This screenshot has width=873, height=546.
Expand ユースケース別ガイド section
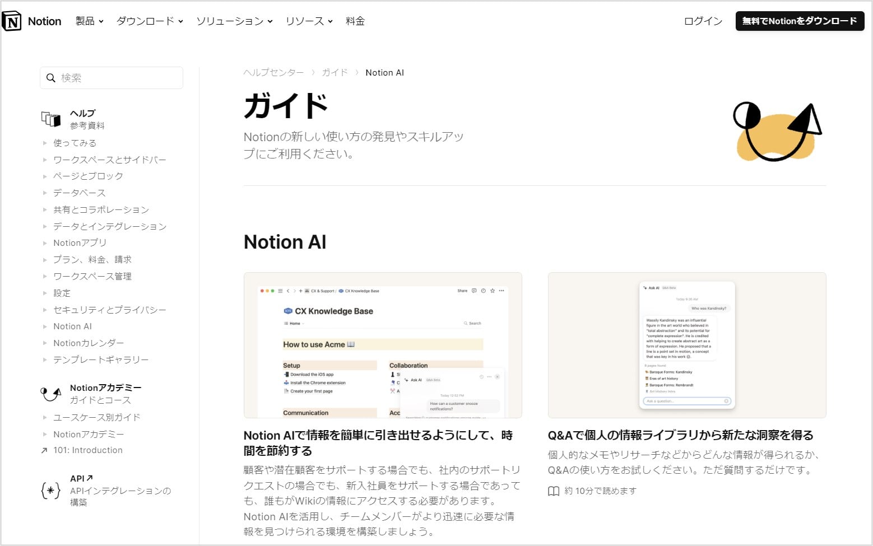tap(45, 417)
